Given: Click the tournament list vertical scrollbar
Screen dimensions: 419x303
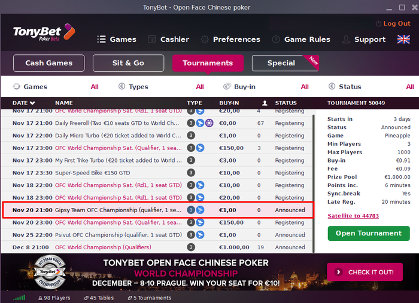Looking at the screenshot, I should pos(314,183).
